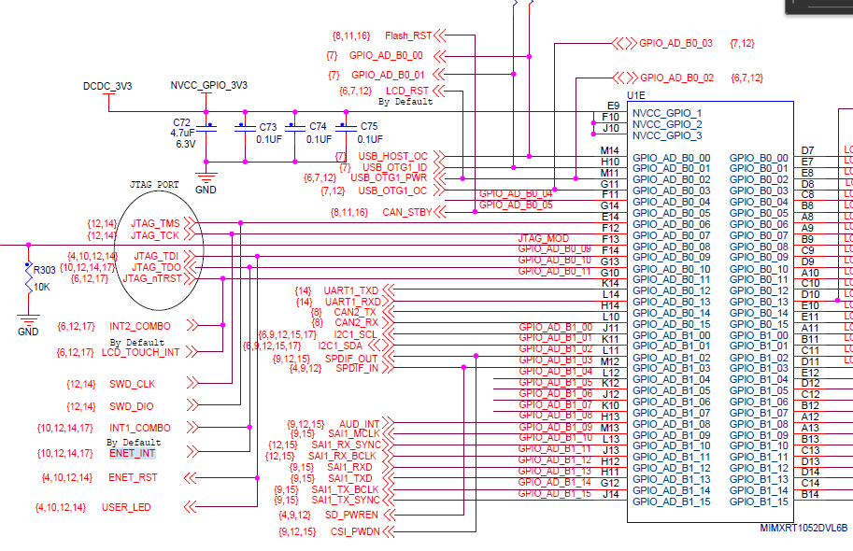Click the CSI_PWDN net label
853x551 pixels.
(355, 531)
